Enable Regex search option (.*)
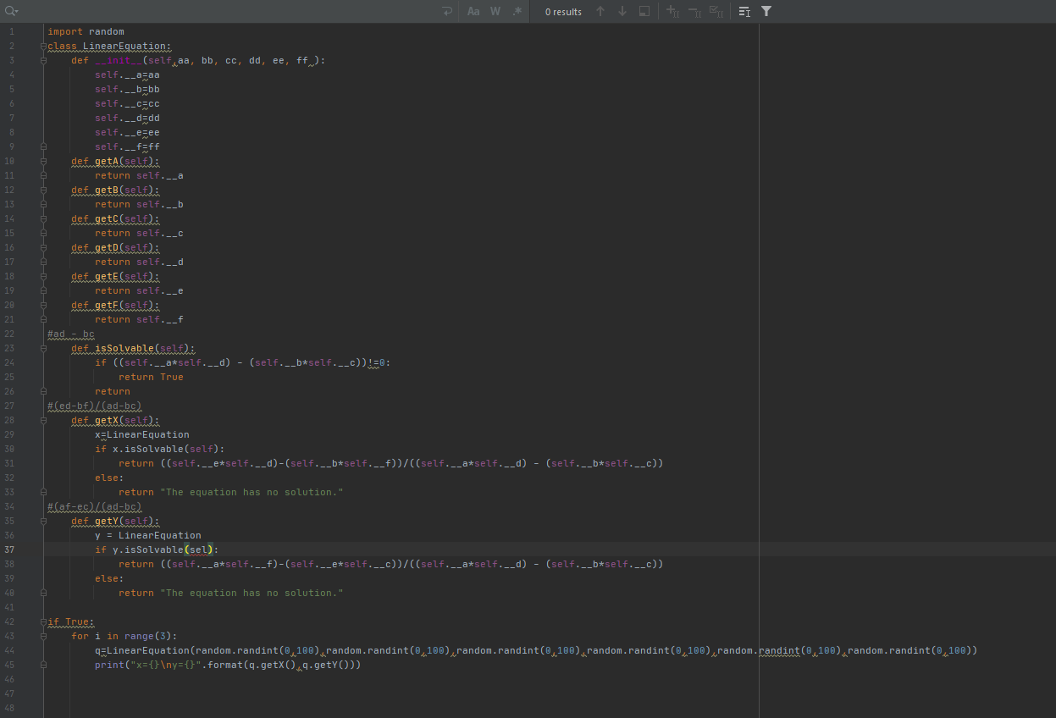This screenshot has width=1056, height=718. coord(517,11)
